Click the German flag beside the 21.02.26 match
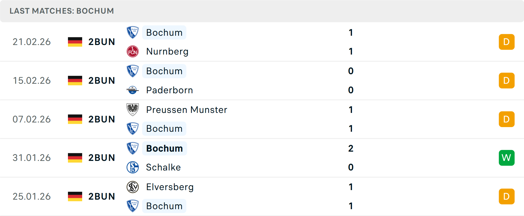 [x=75, y=42]
